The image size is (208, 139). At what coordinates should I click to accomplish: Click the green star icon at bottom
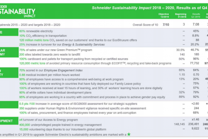point(129,134)
